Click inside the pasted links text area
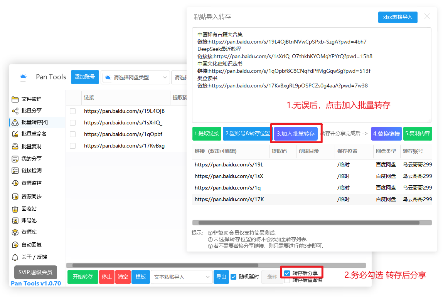Viewport: 443px width, 302px height. [312, 75]
